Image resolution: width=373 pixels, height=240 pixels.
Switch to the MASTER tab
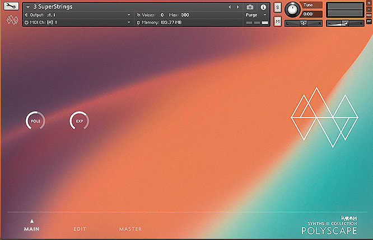[130, 229]
